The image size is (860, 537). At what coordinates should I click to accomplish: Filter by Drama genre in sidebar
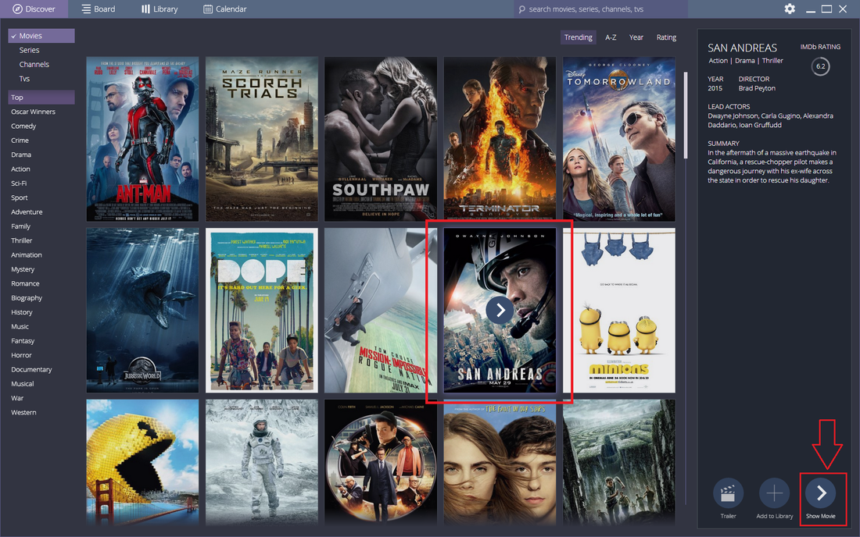(21, 155)
